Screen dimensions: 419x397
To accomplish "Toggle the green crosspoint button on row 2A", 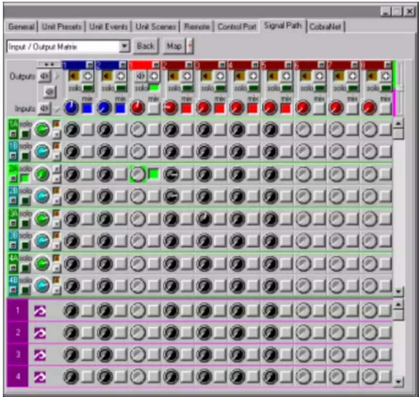I will pyautogui.click(x=154, y=174).
